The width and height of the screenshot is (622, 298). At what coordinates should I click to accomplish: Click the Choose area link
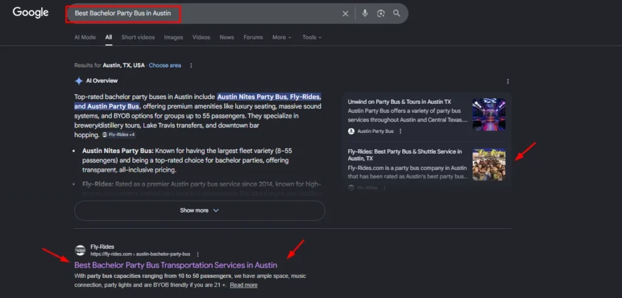[x=165, y=66]
